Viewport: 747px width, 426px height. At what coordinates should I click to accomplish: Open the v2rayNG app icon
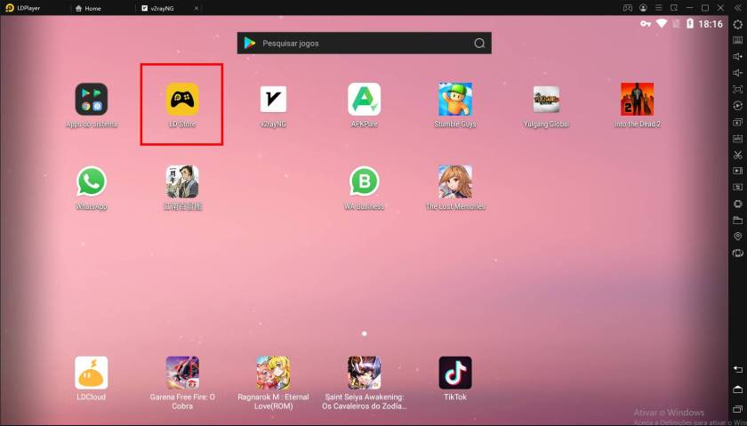click(x=274, y=99)
